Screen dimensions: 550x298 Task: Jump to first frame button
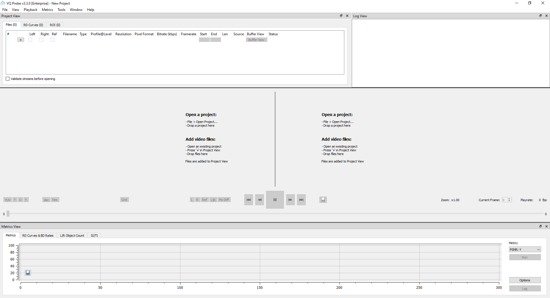click(x=249, y=200)
